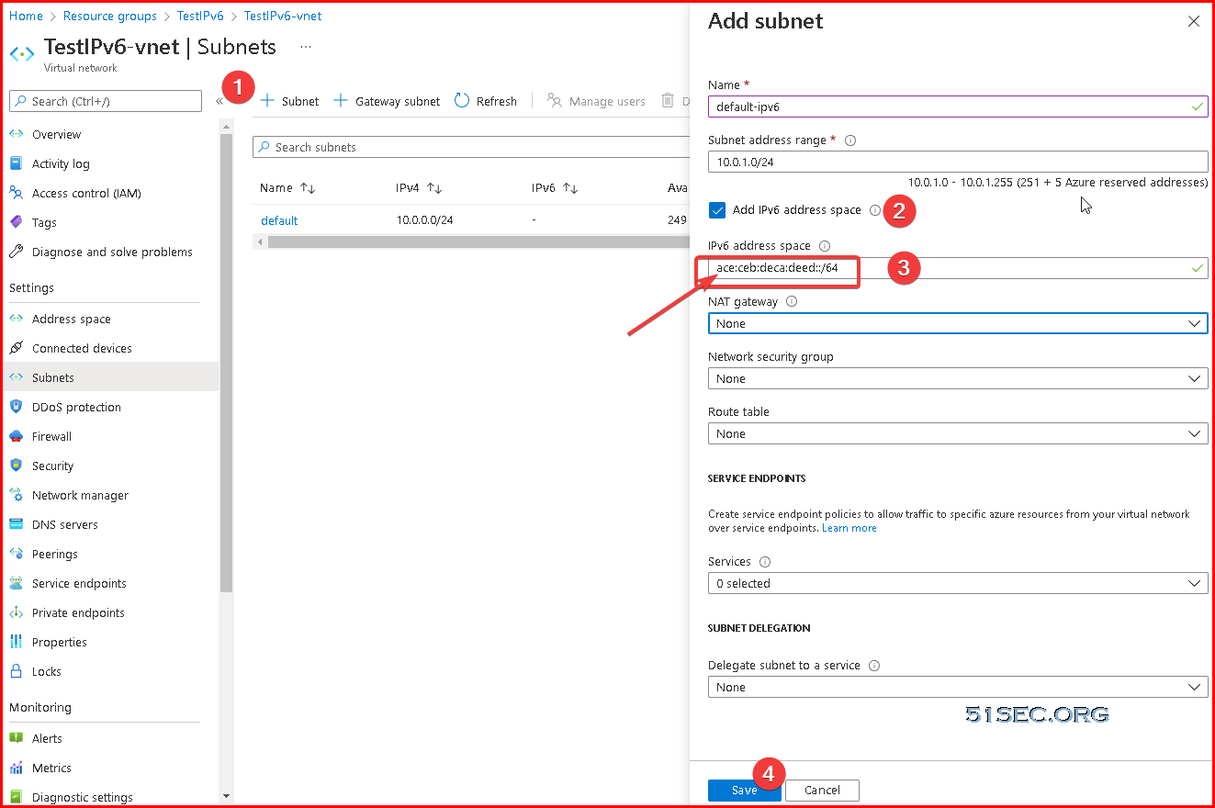Sort subnets by the IPv6 column arrows

(x=570, y=188)
